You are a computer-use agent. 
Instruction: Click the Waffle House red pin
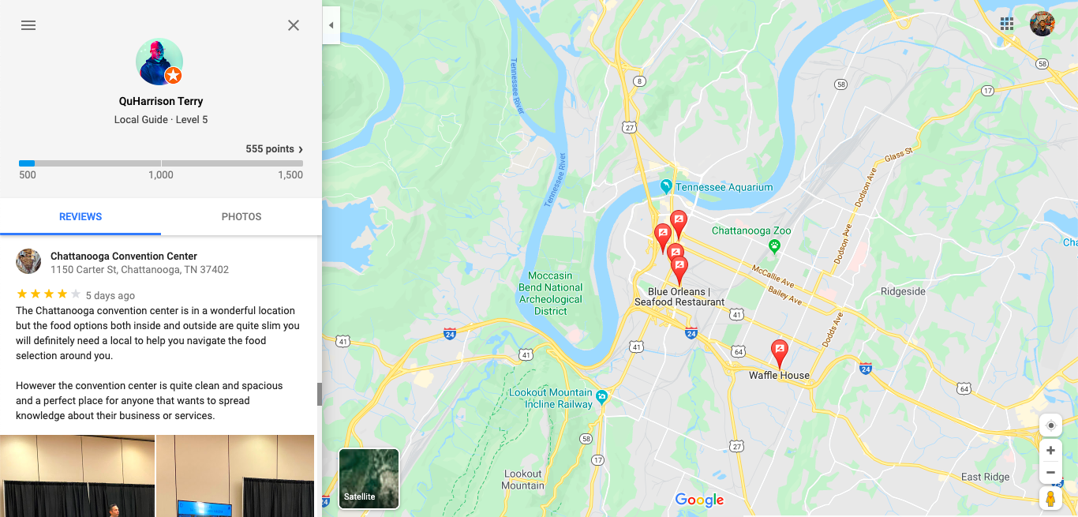(x=780, y=354)
